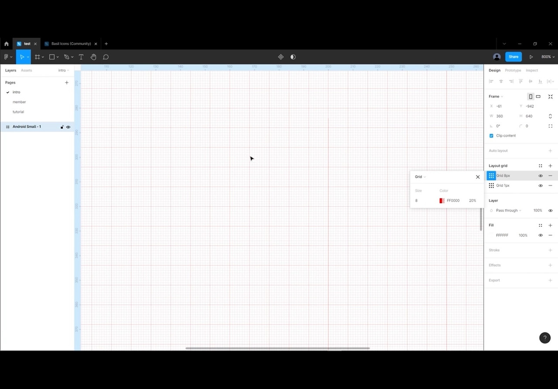Image resolution: width=558 pixels, height=389 pixels.
Task: Select the Text tool
Action: click(x=81, y=57)
